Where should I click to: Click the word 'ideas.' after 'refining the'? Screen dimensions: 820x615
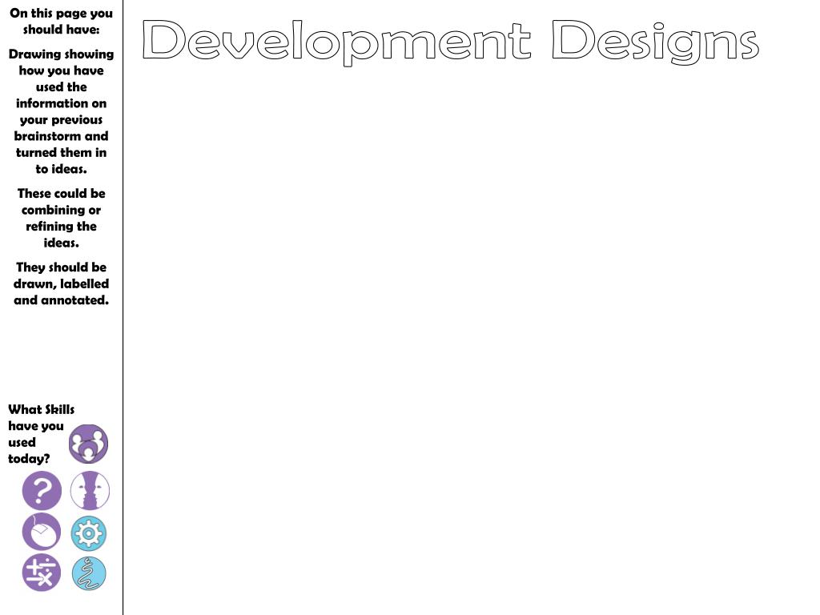tap(61, 243)
